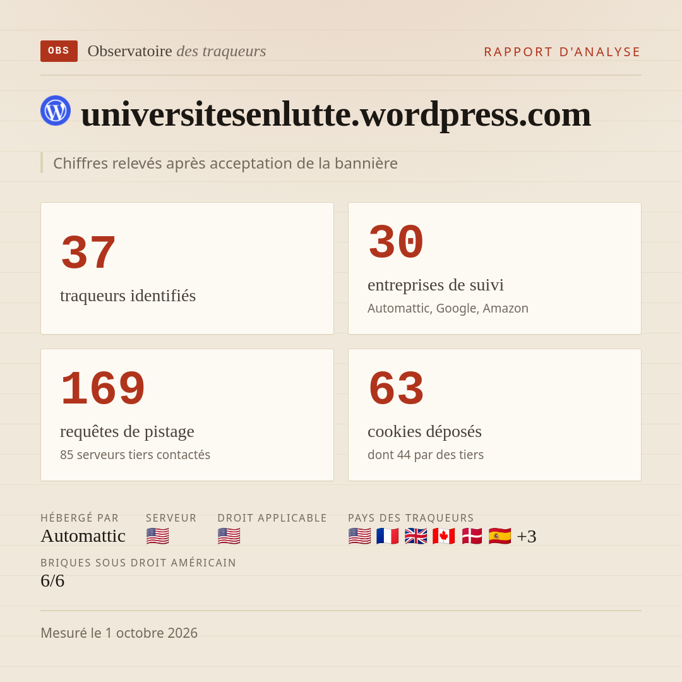682x682 pixels.
Task: Click the Pays des traqueurs label
Action: tap(411, 518)
